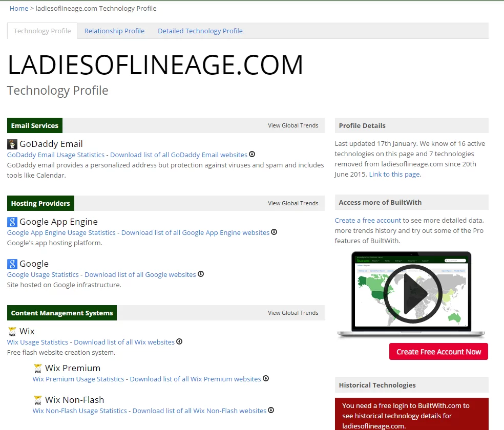Click the LADIESOFLINEAGE.COM page title
Viewport: 504px width, 430px height.
[155, 65]
